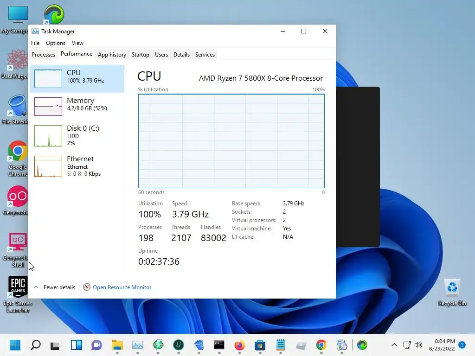Open File Shredder bucket icon on taskbar
Screen dimensions: 475x356
pyautogui.click(x=199, y=345)
